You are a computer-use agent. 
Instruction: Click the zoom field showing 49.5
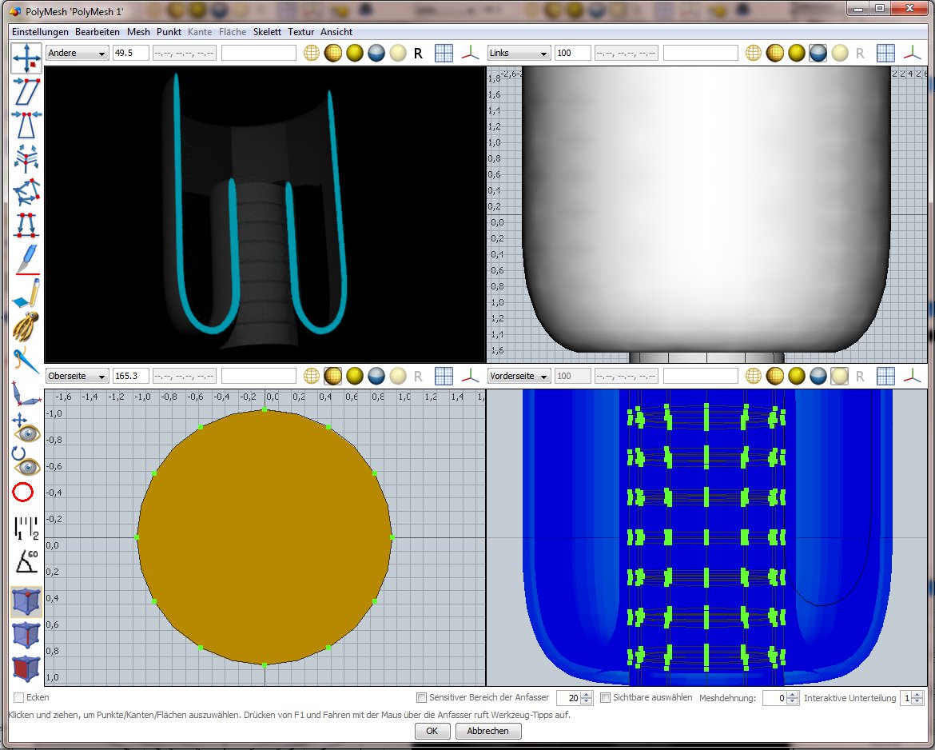[130, 53]
